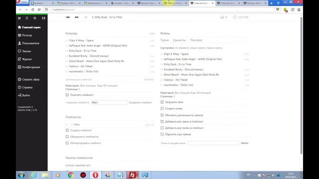Pause the radio stream with the pause icon

pyautogui.click(x=19, y=18)
